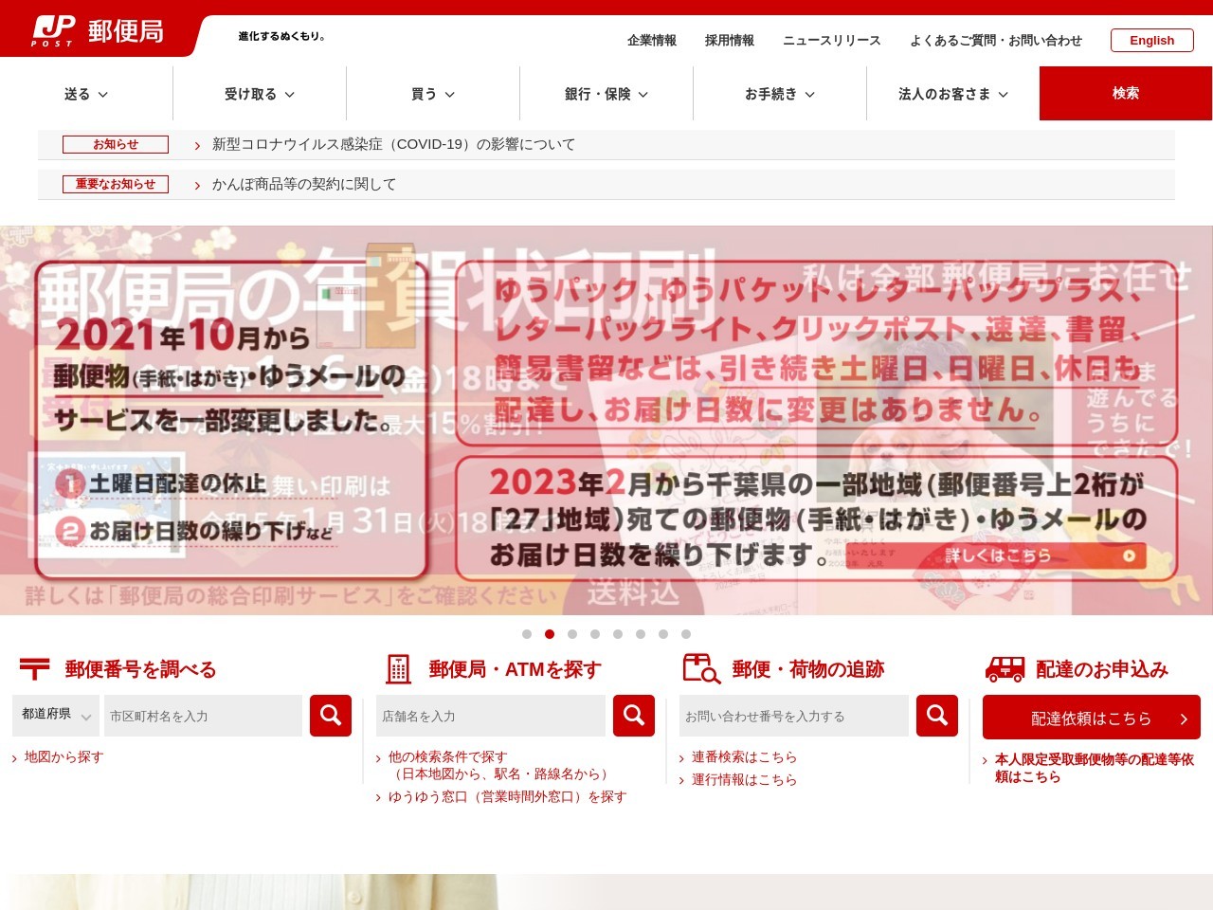The width and height of the screenshot is (1213, 910).
Task: Click the main service-change banner image
Action: (x=606, y=420)
